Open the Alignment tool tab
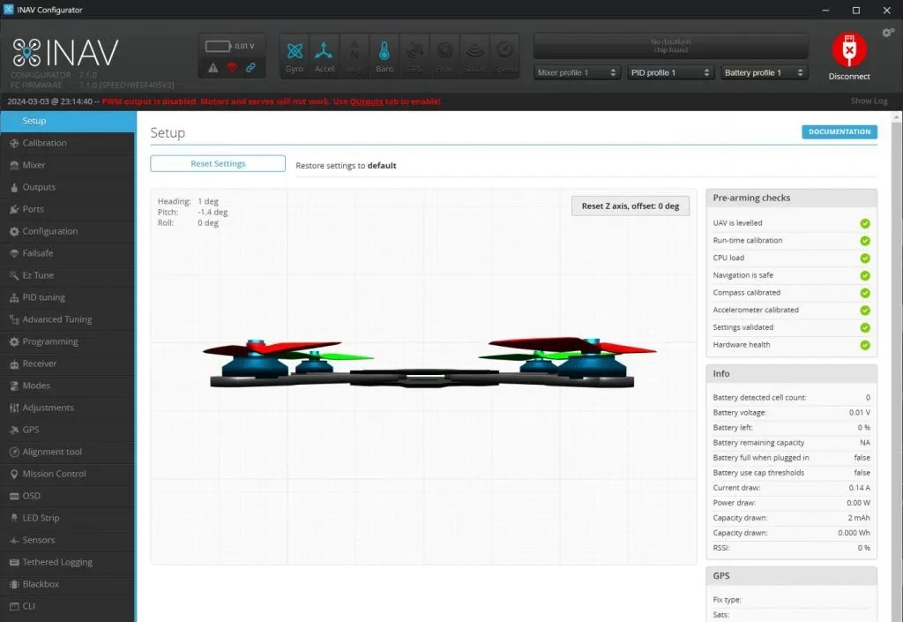This screenshot has height=622, width=903. 68,452
